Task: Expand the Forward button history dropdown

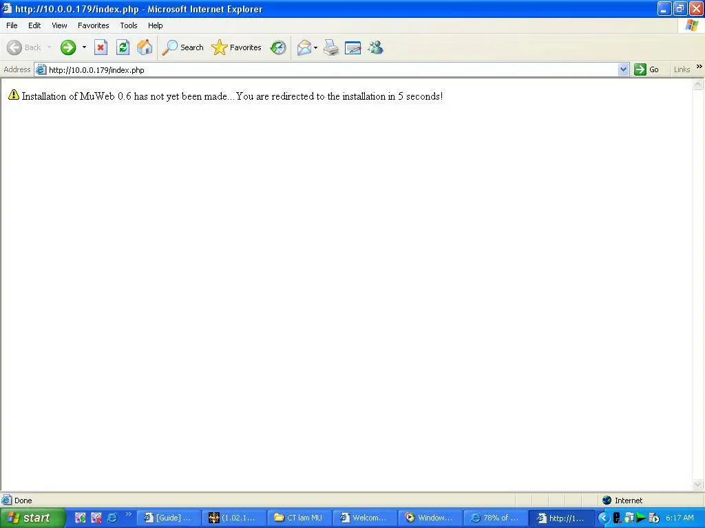Action: pos(84,47)
